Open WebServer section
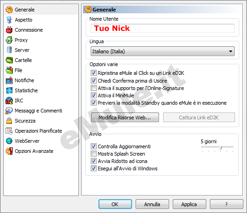Screen dimensions: 247x213 [x=27, y=141]
